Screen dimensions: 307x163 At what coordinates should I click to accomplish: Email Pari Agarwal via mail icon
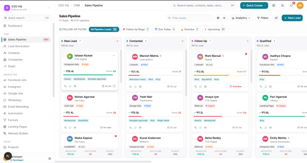click(x=270, y=128)
